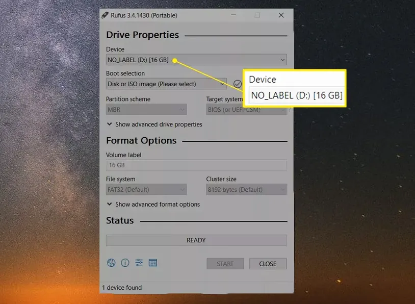Expand Show advanced format options
Screen dimensions: 415x304
coord(153,205)
